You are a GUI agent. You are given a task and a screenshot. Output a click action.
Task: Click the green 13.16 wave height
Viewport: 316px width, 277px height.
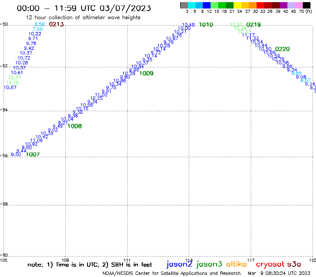point(12,83)
